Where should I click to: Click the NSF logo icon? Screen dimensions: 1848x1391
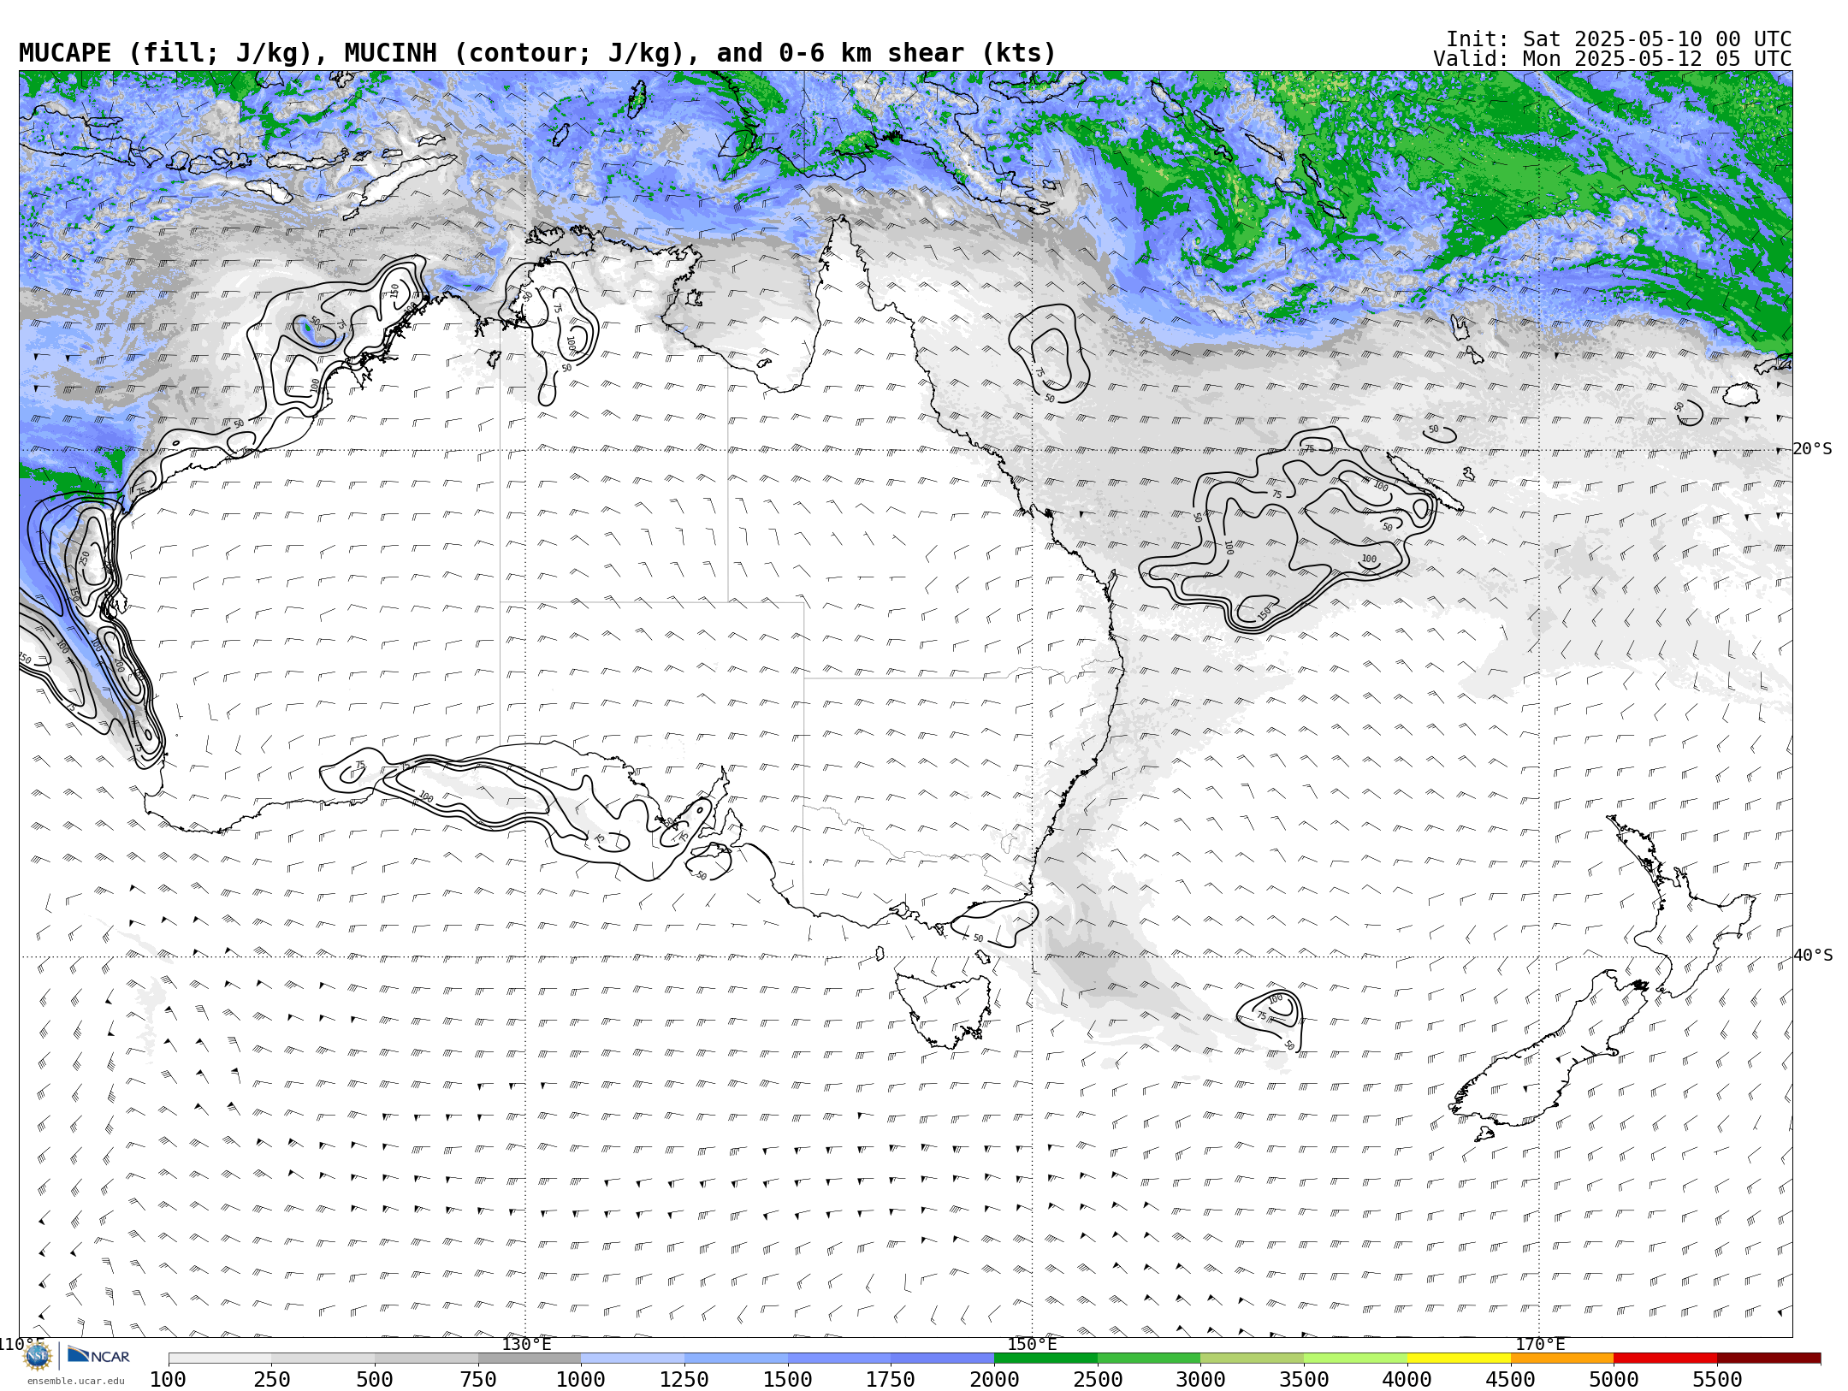click(38, 1356)
